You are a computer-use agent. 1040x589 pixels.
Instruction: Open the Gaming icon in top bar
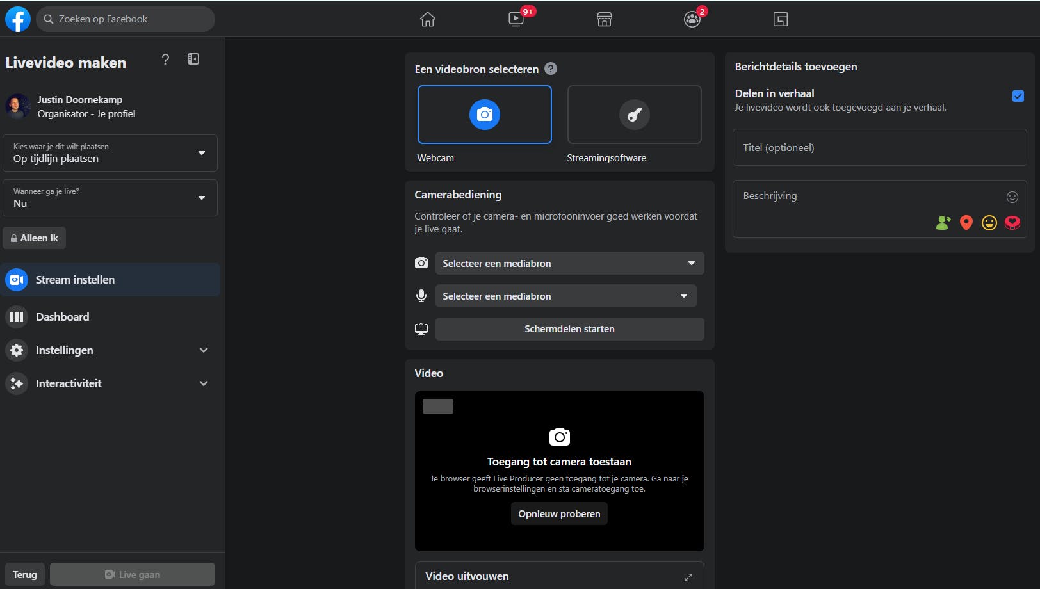pos(781,19)
